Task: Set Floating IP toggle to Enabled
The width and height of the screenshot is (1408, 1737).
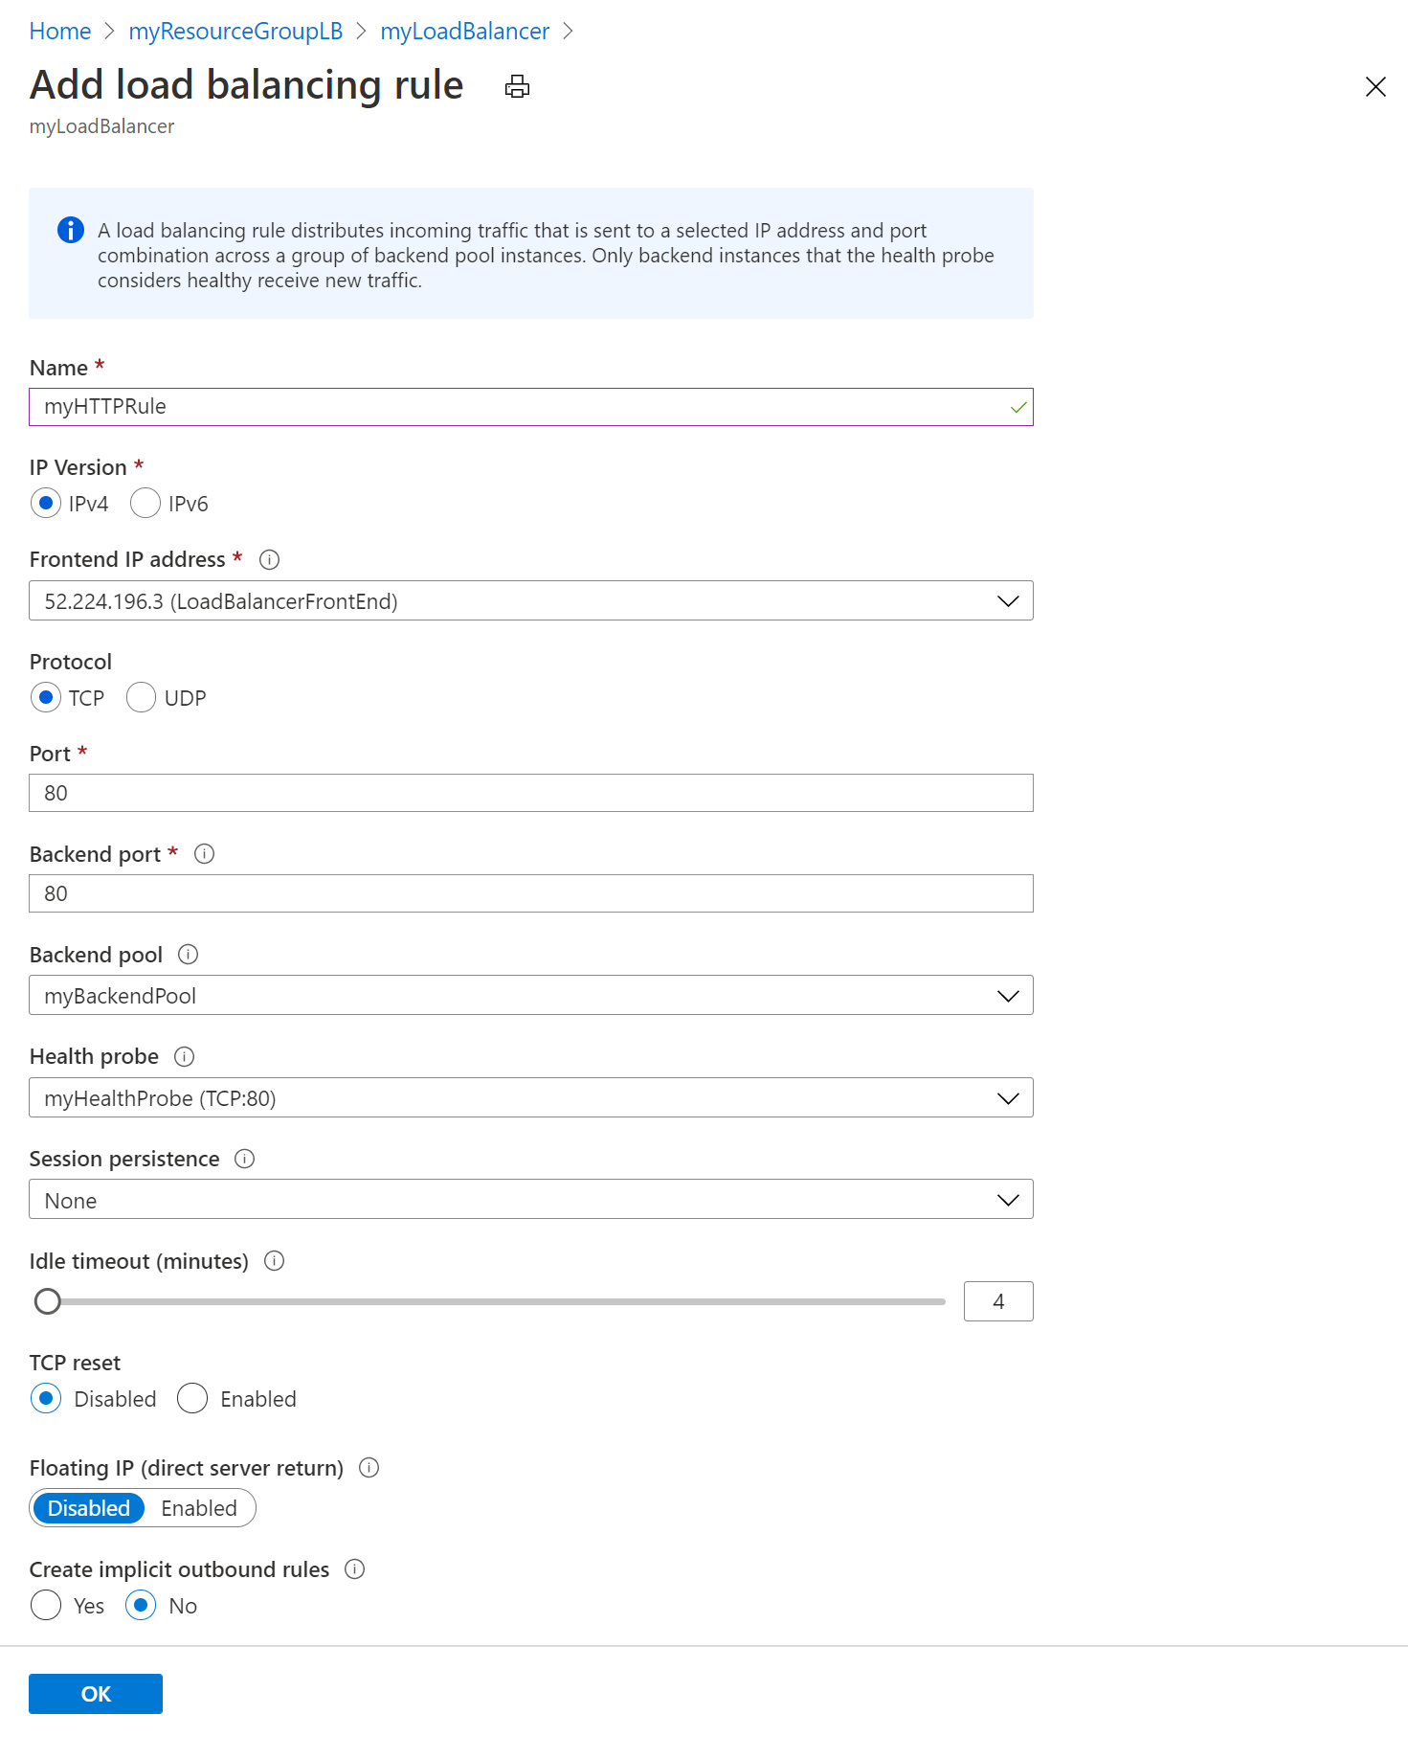Action: pos(199,1509)
